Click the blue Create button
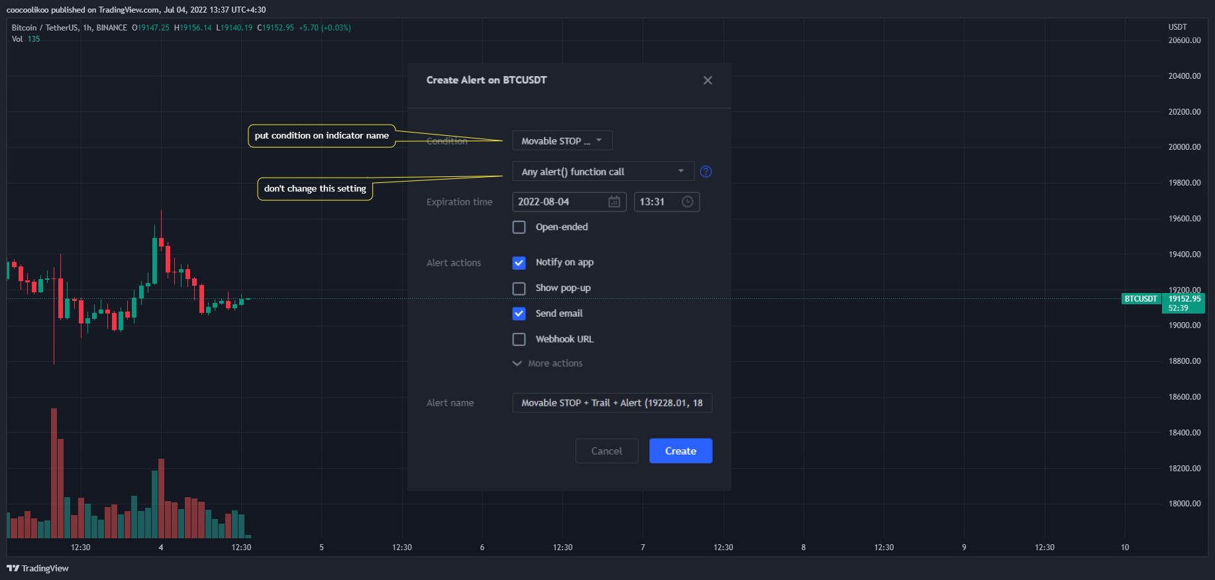This screenshot has width=1215, height=580. [x=680, y=451]
